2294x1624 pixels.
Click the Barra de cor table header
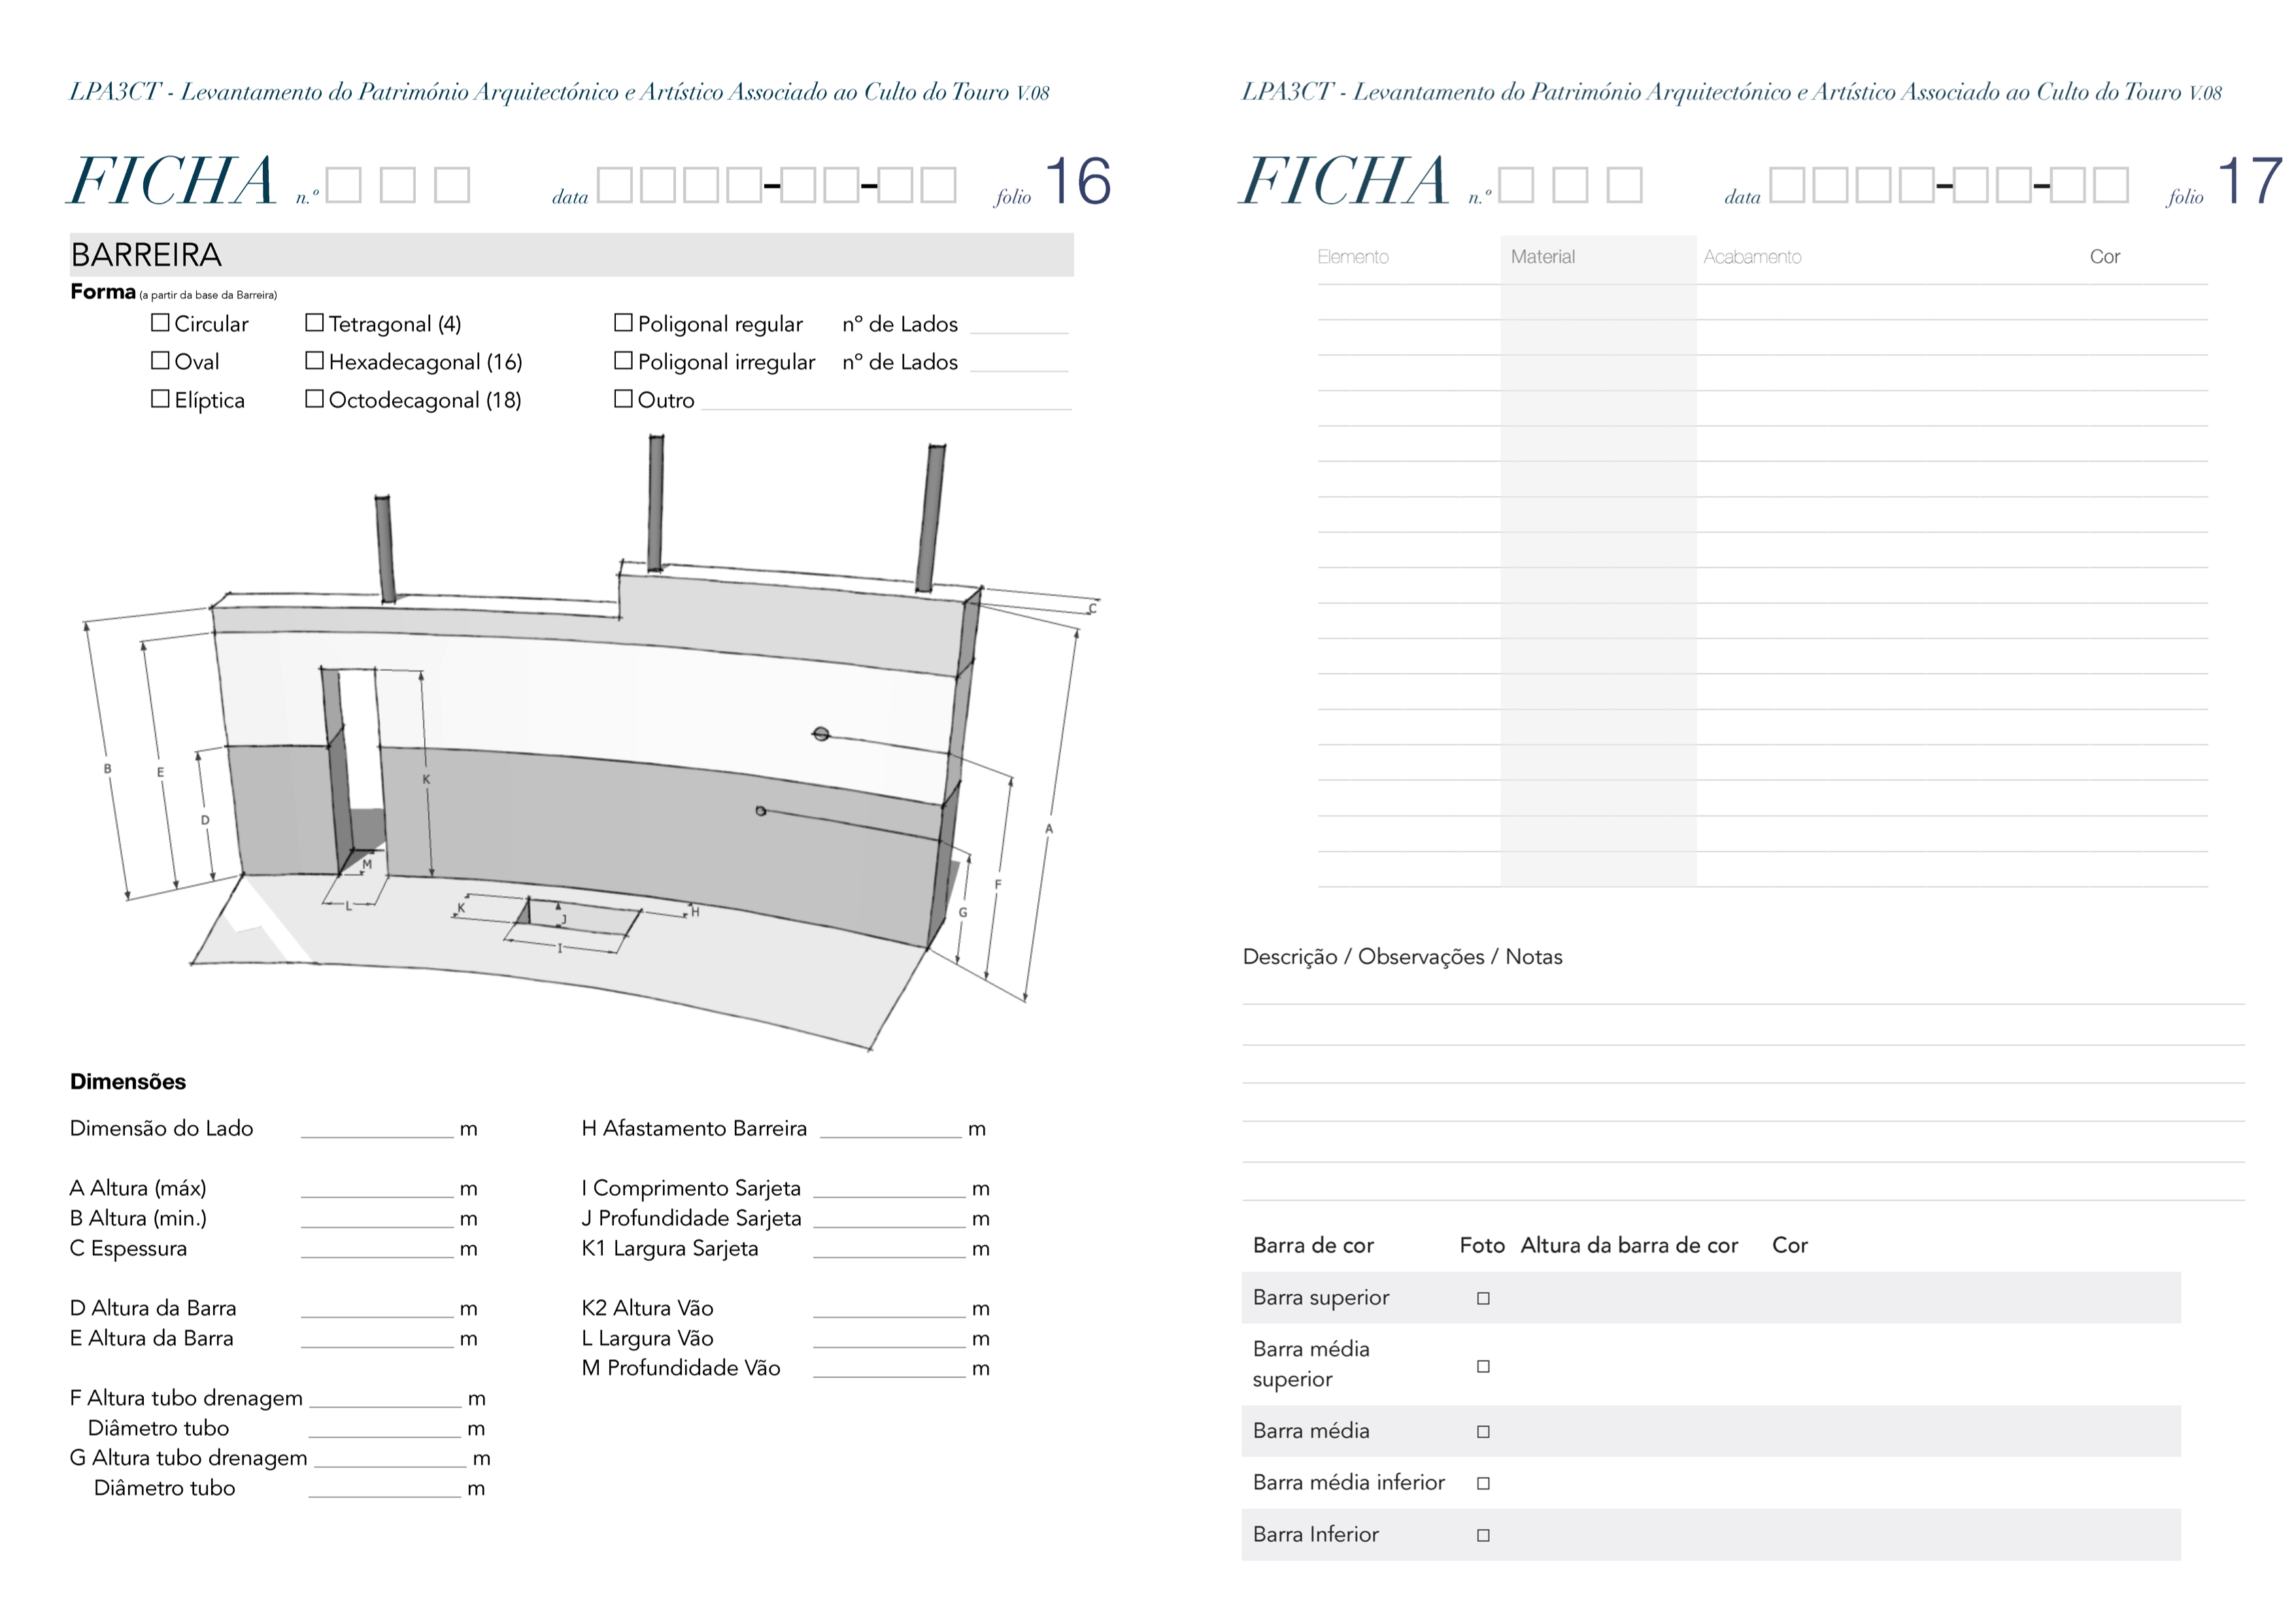1313,1245
